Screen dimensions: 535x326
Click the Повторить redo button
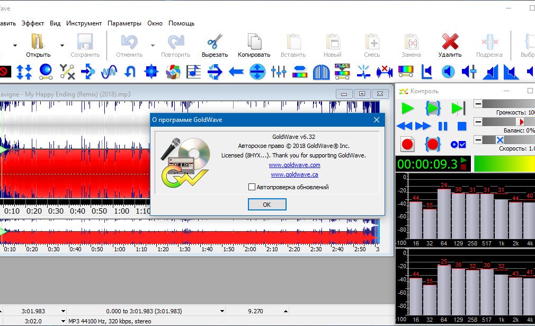[176, 45]
